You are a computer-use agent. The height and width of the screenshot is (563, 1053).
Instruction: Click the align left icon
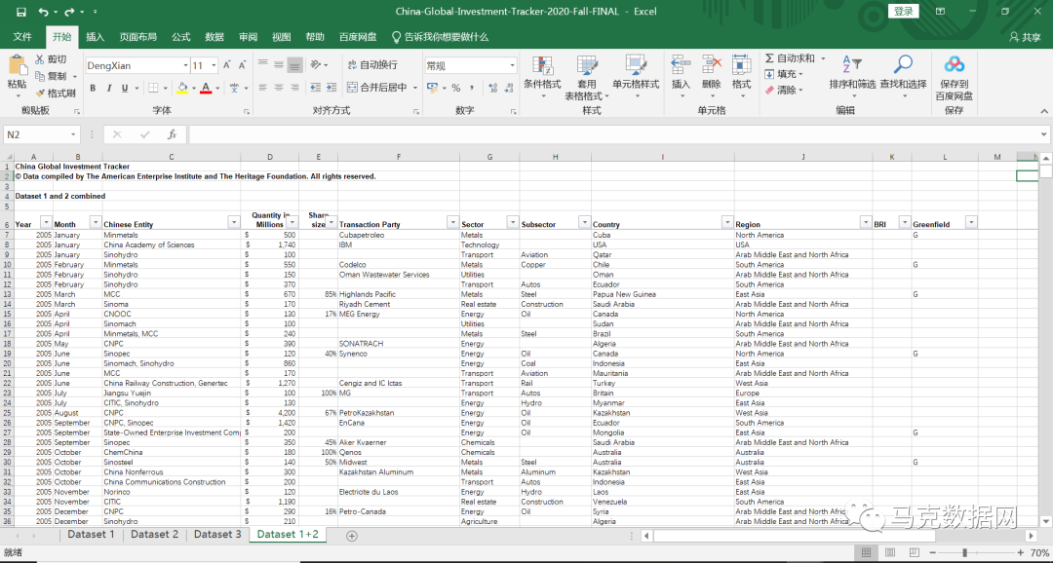coord(263,88)
